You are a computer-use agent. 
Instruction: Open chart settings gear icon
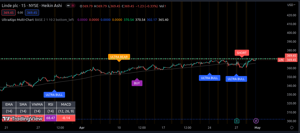point(292,127)
